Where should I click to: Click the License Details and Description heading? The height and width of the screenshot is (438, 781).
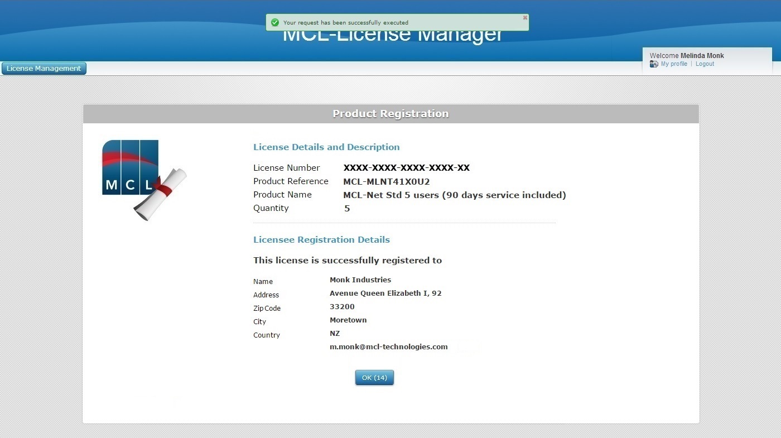click(x=326, y=147)
